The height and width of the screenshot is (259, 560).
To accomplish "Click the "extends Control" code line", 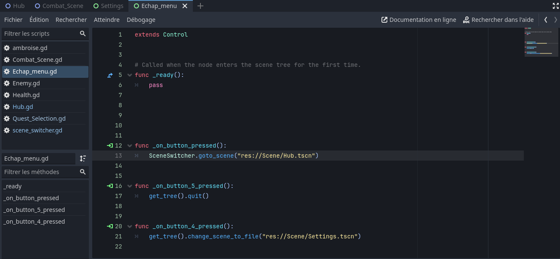I will pos(161,34).
